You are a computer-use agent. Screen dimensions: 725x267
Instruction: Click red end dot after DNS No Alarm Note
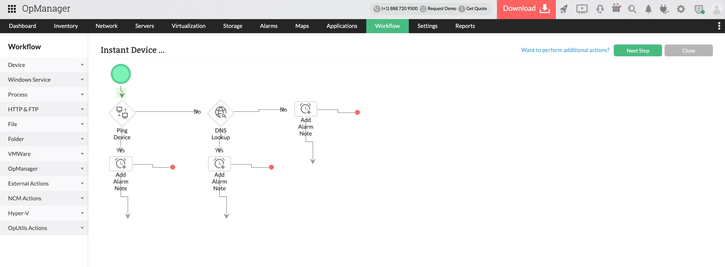tap(357, 112)
